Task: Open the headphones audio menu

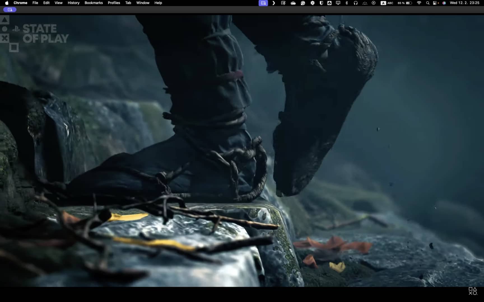Action: (355, 3)
